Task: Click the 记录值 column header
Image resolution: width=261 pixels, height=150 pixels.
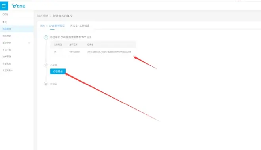Action: [x=90, y=44]
